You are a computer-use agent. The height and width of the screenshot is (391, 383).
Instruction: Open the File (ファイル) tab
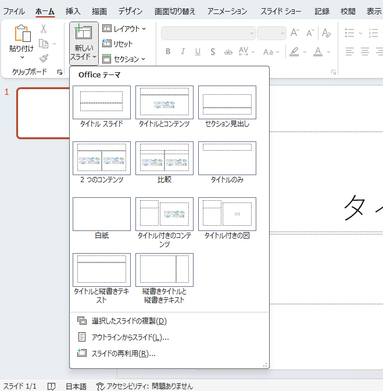(x=14, y=11)
